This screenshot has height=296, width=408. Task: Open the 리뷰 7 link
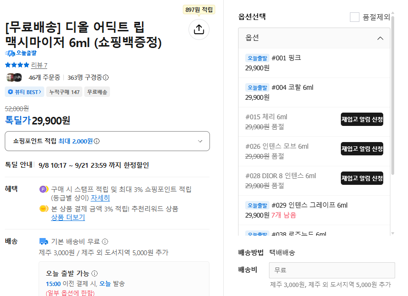pos(39,65)
